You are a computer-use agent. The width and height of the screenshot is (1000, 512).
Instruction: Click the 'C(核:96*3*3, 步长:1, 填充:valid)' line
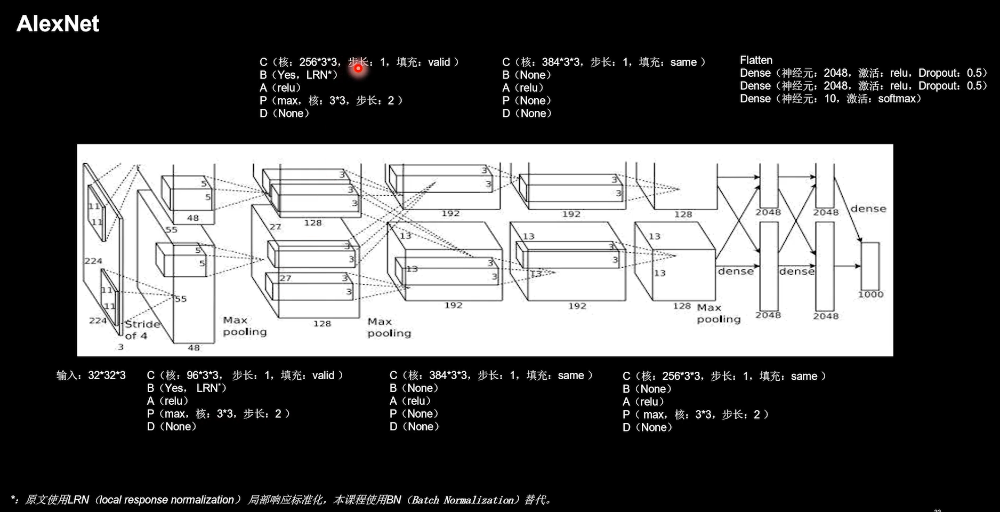click(x=245, y=375)
